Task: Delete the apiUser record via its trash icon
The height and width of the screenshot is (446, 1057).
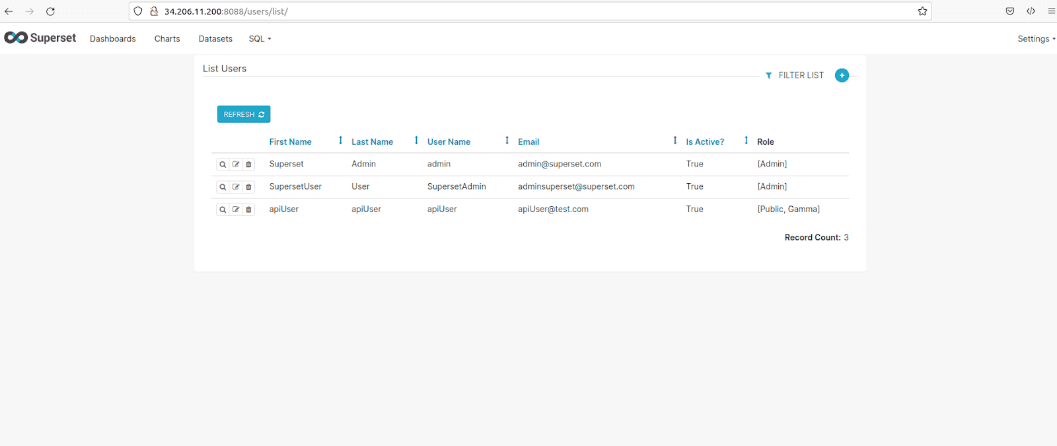Action: 248,209
